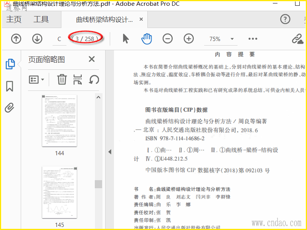Click the 责任校对:张 贺 line
This screenshot has width=307, height=230.
(152, 212)
